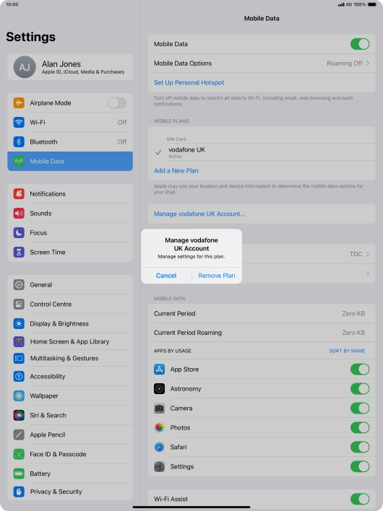Open Alan Jones Apple ID profile
Image resolution: width=383 pixels, height=511 pixels.
[70, 67]
